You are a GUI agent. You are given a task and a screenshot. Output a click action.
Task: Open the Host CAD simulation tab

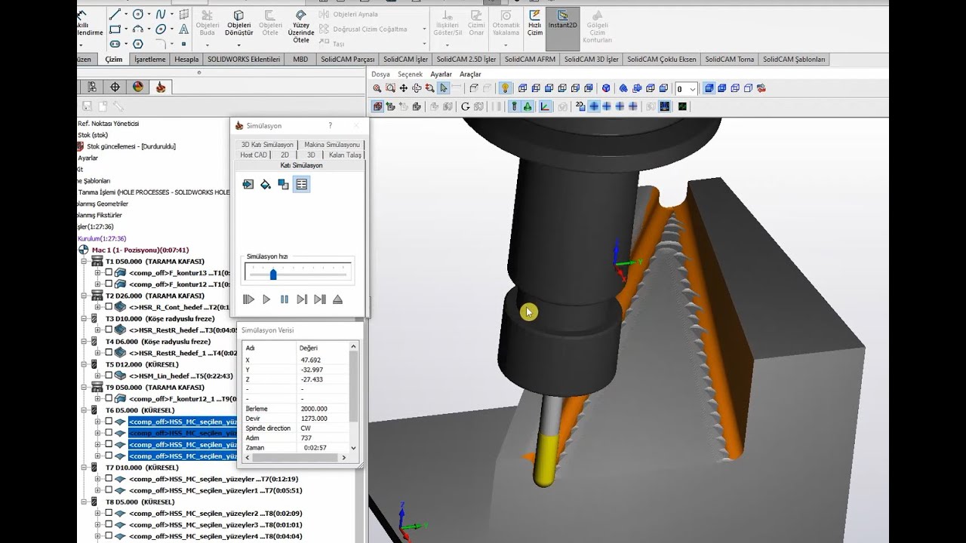pos(254,155)
